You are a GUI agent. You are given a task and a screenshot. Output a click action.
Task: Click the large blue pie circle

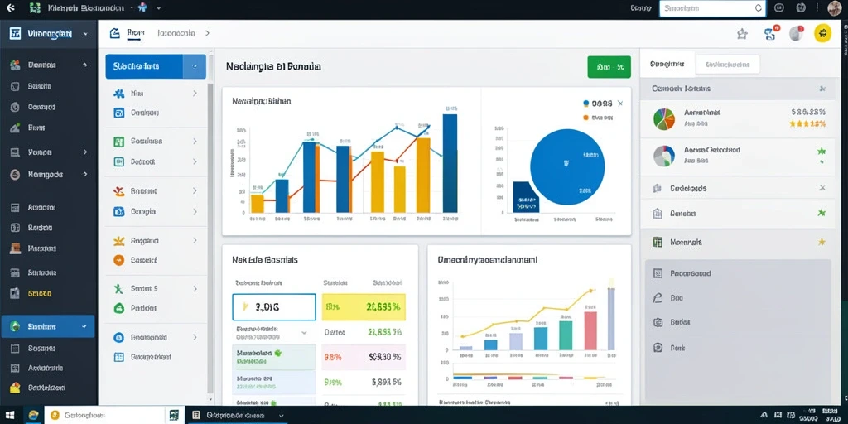point(566,166)
